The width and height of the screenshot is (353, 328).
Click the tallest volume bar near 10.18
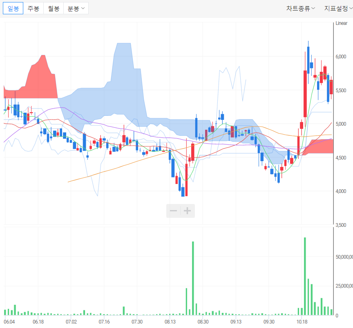coord(305,276)
